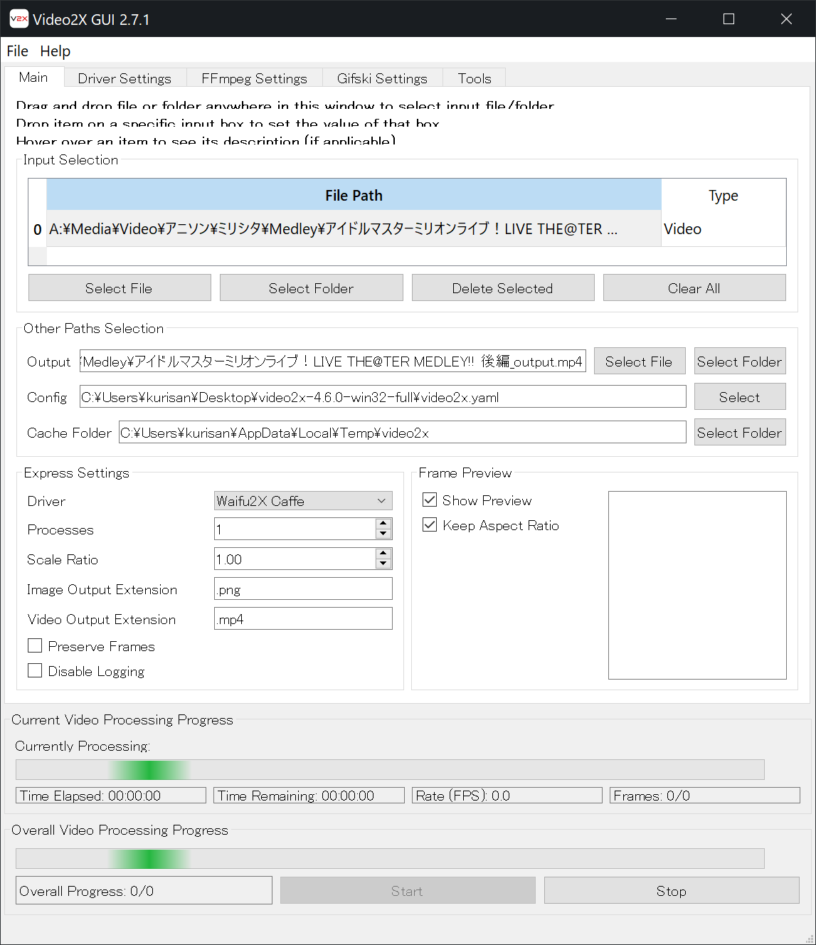Click Delete Selected in Input Selection
The width and height of the screenshot is (816, 945).
502,287
